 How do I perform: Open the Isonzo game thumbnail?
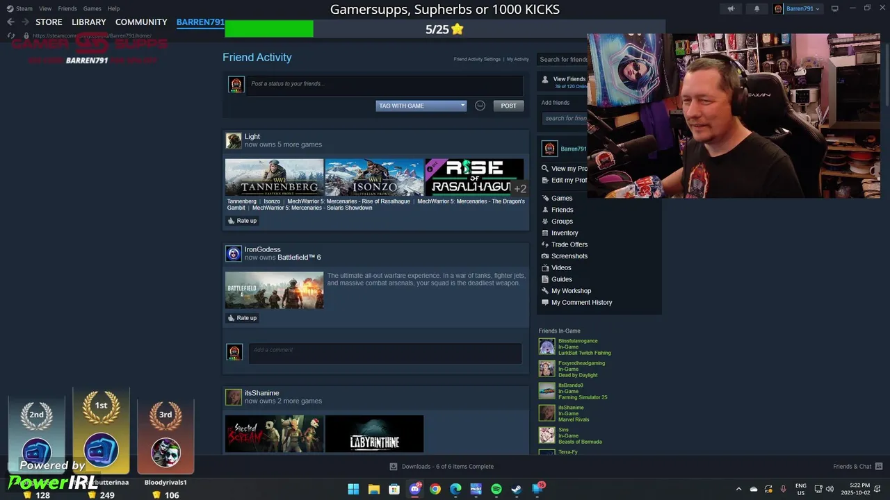(374, 177)
